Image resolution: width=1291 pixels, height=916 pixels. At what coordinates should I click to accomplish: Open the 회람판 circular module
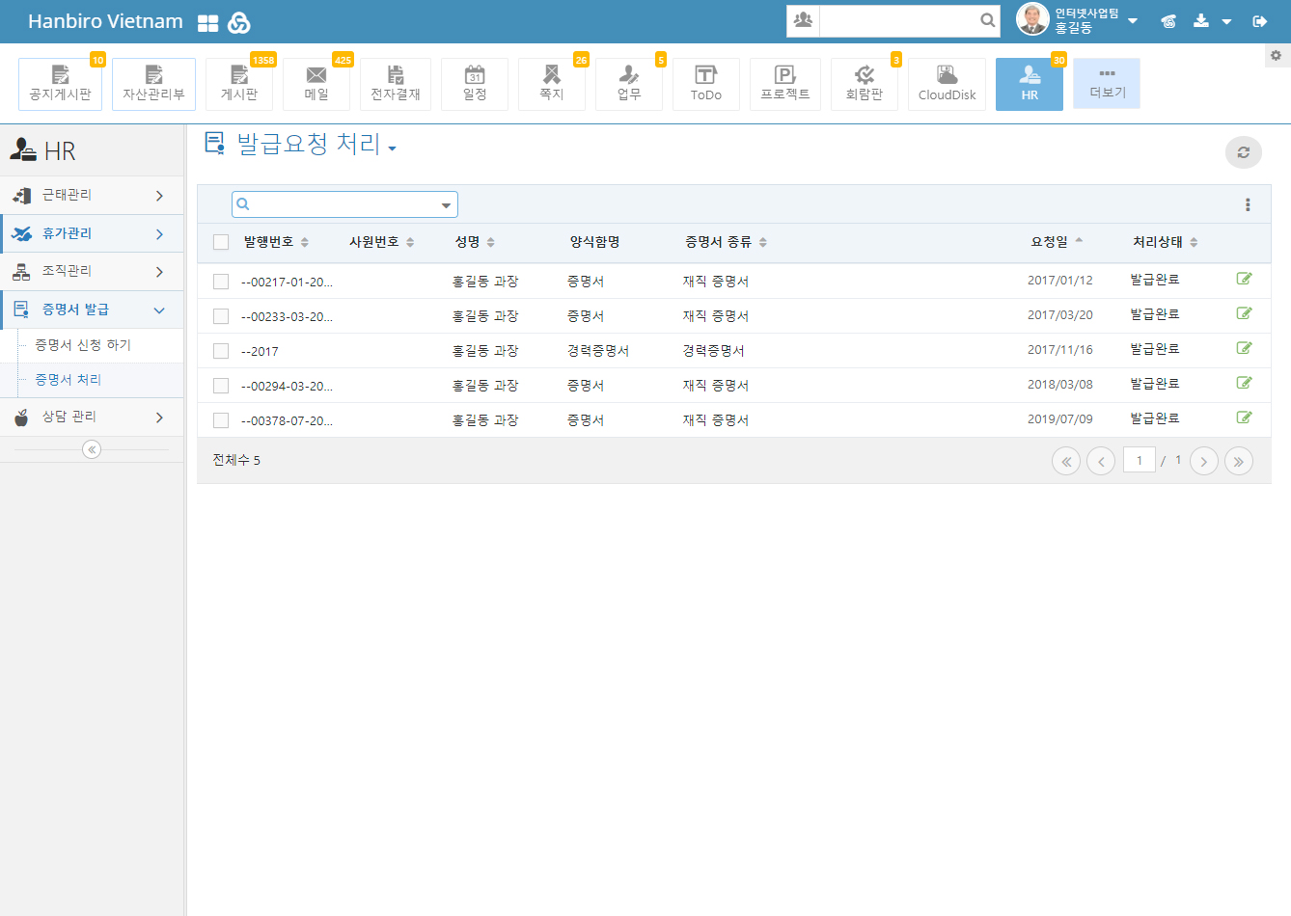[865, 84]
